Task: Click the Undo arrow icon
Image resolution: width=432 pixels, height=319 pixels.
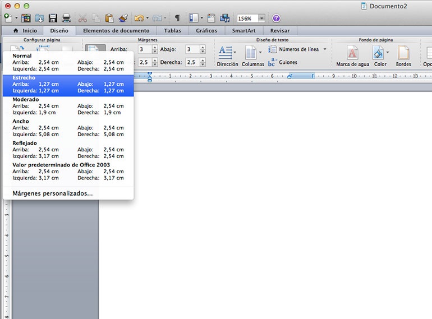Action: (x=139, y=18)
